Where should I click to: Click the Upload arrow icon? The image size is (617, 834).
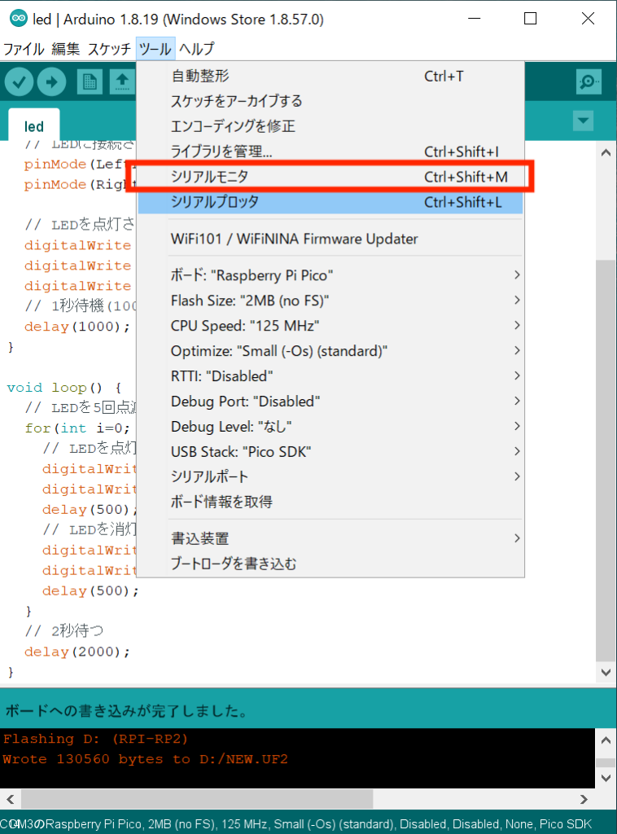pos(51,82)
